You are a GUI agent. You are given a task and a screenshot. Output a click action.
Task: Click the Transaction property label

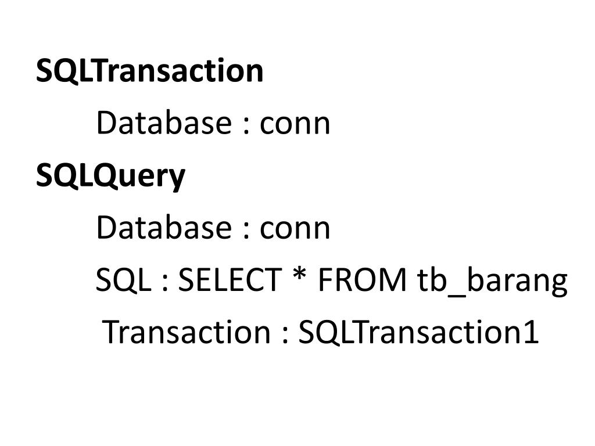(x=187, y=332)
